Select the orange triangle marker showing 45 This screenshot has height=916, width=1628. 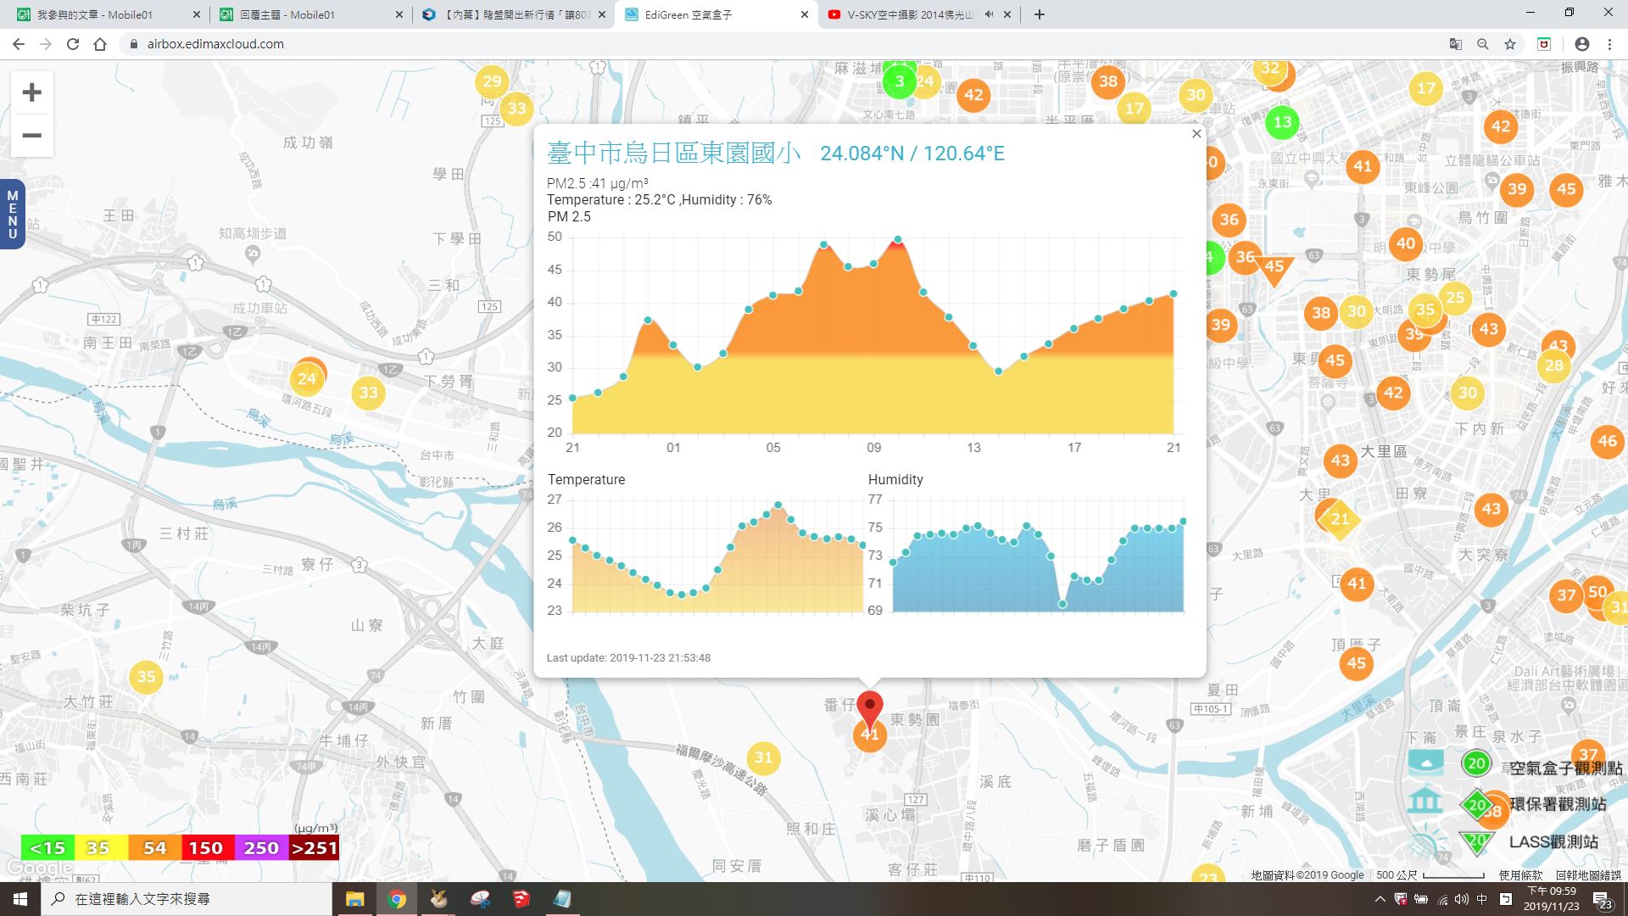[1274, 268]
